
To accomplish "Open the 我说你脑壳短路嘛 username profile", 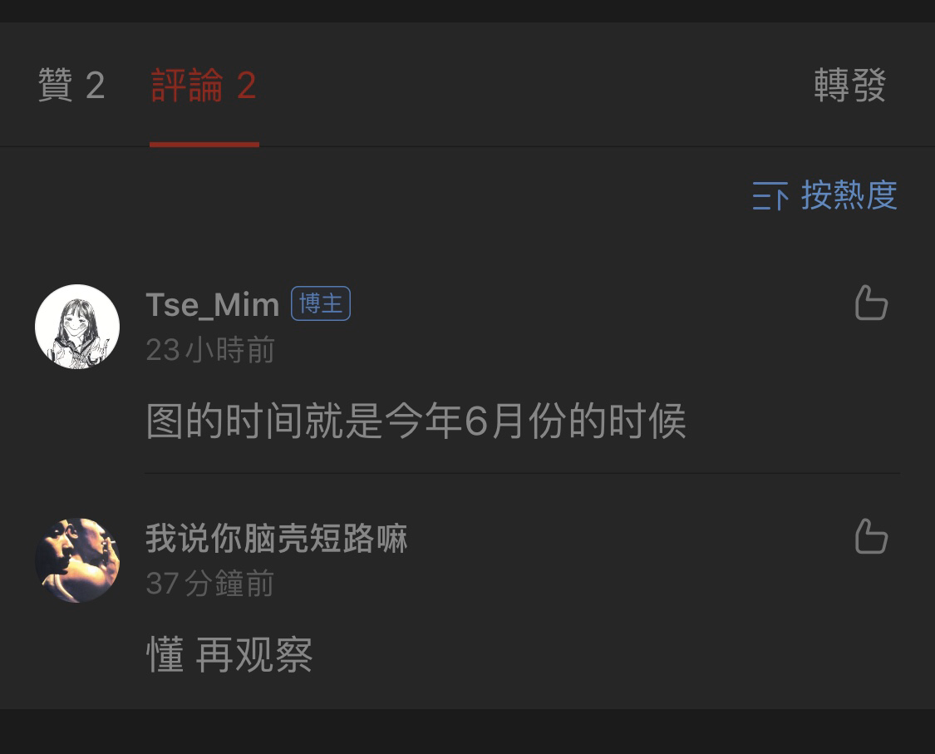I will 277,538.
